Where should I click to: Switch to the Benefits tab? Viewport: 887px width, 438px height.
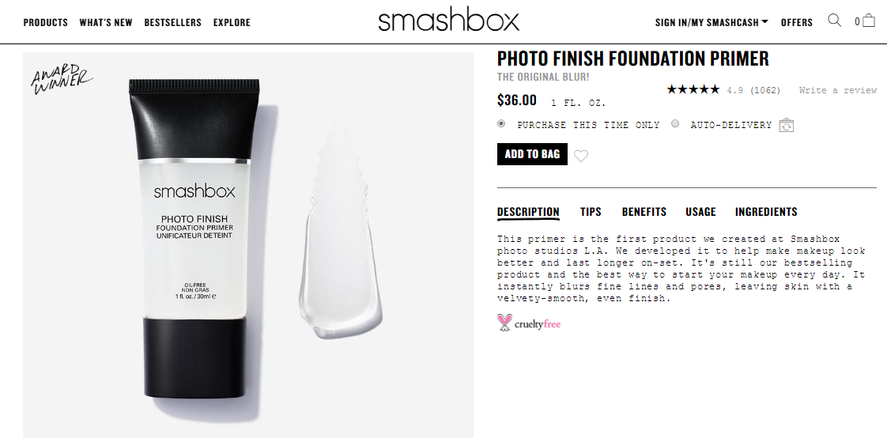(644, 212)
